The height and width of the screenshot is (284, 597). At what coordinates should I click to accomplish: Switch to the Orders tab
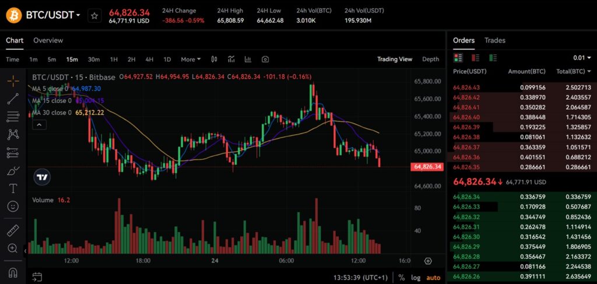[x=463, y=40]
